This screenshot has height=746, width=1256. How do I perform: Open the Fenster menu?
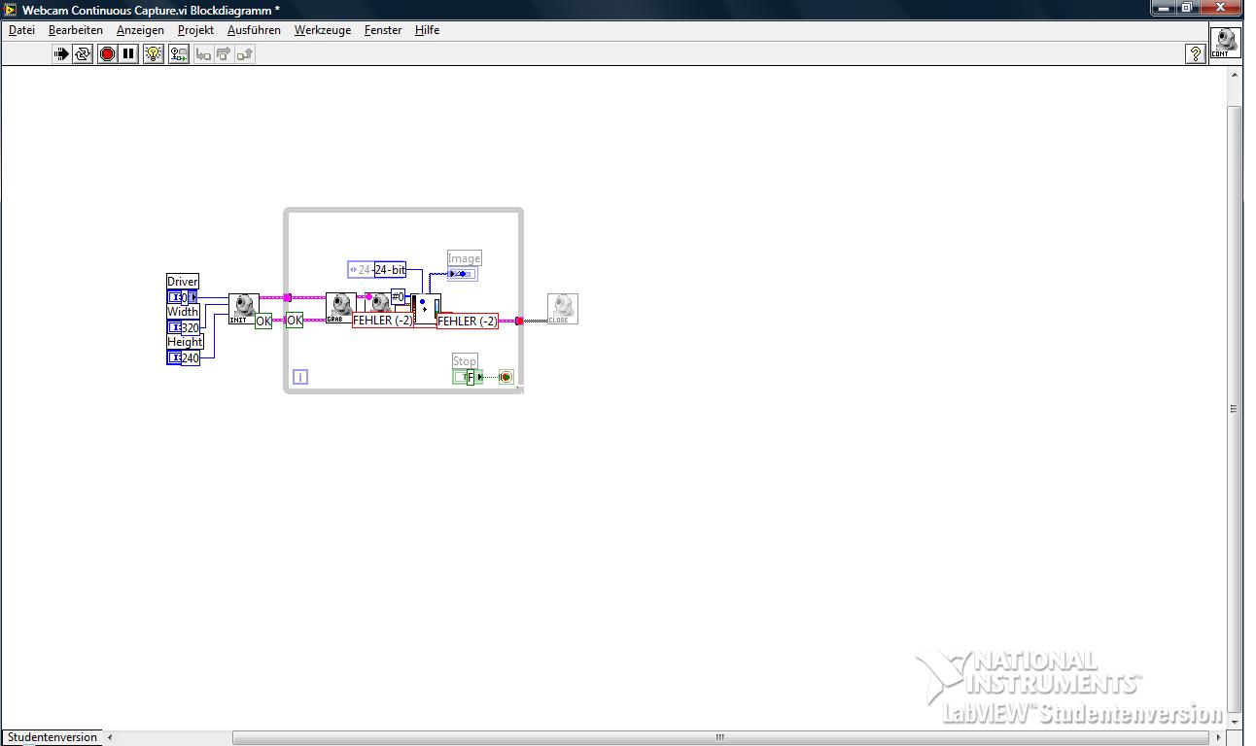pyautogui.click(x=383, y=30)
